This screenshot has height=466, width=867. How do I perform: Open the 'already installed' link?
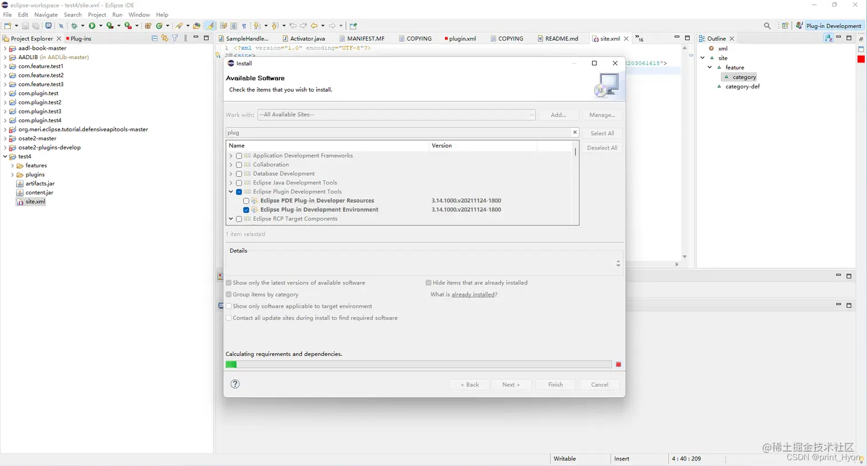click(473, 295)
